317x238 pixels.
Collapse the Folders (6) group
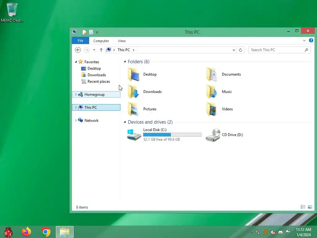[x=125, y=62]
